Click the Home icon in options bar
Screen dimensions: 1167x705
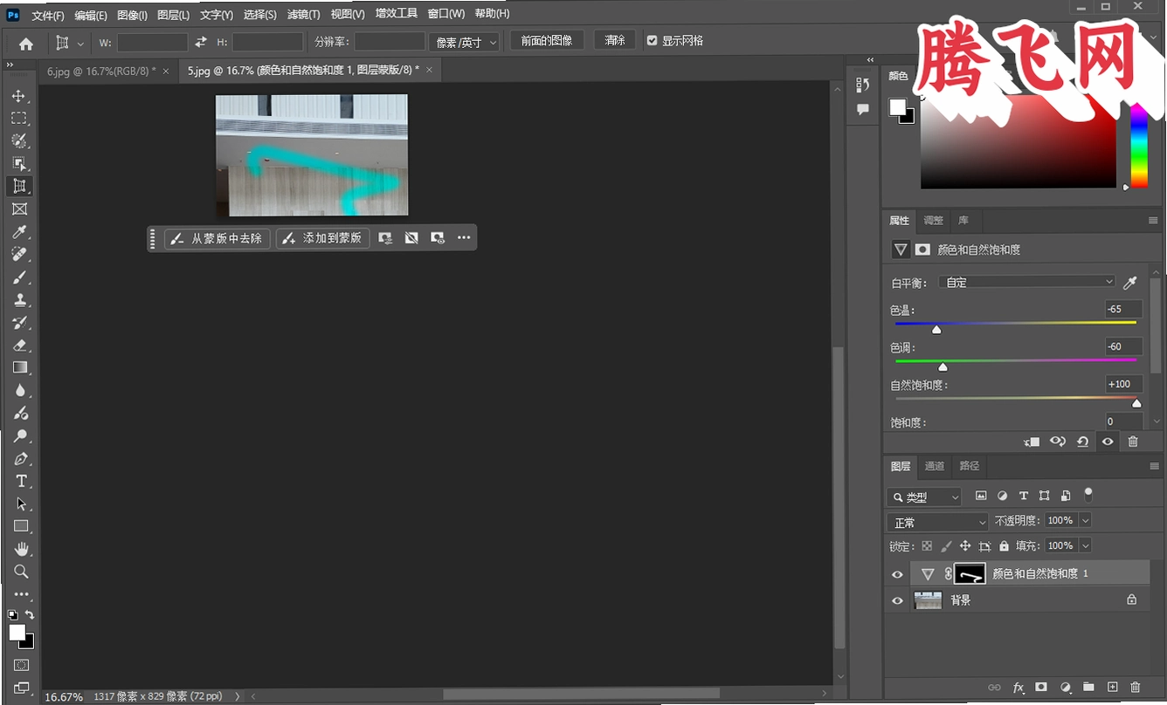[x=26, y=43]
